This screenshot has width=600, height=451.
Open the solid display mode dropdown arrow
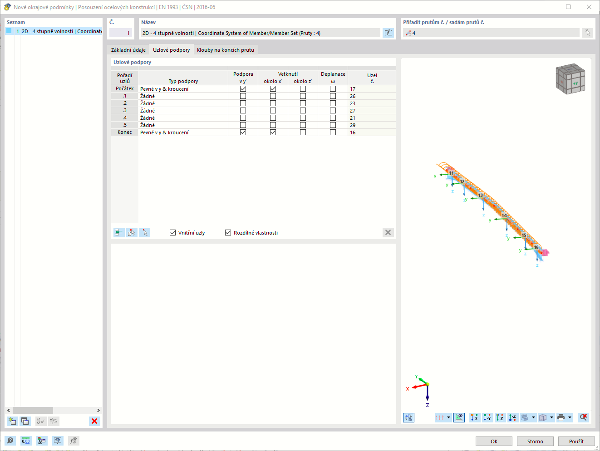pos(533,417)
